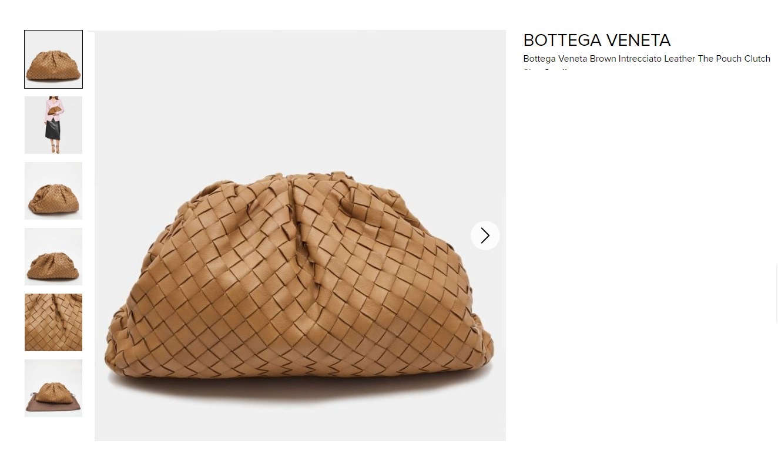Click the large tan woven bag in the viewer
Screen dimensions: 778x451
(300, 282)
